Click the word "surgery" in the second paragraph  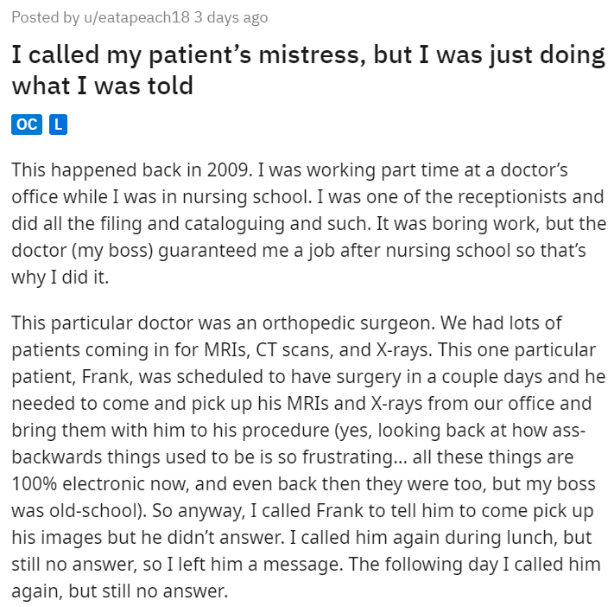coord(369,376)
